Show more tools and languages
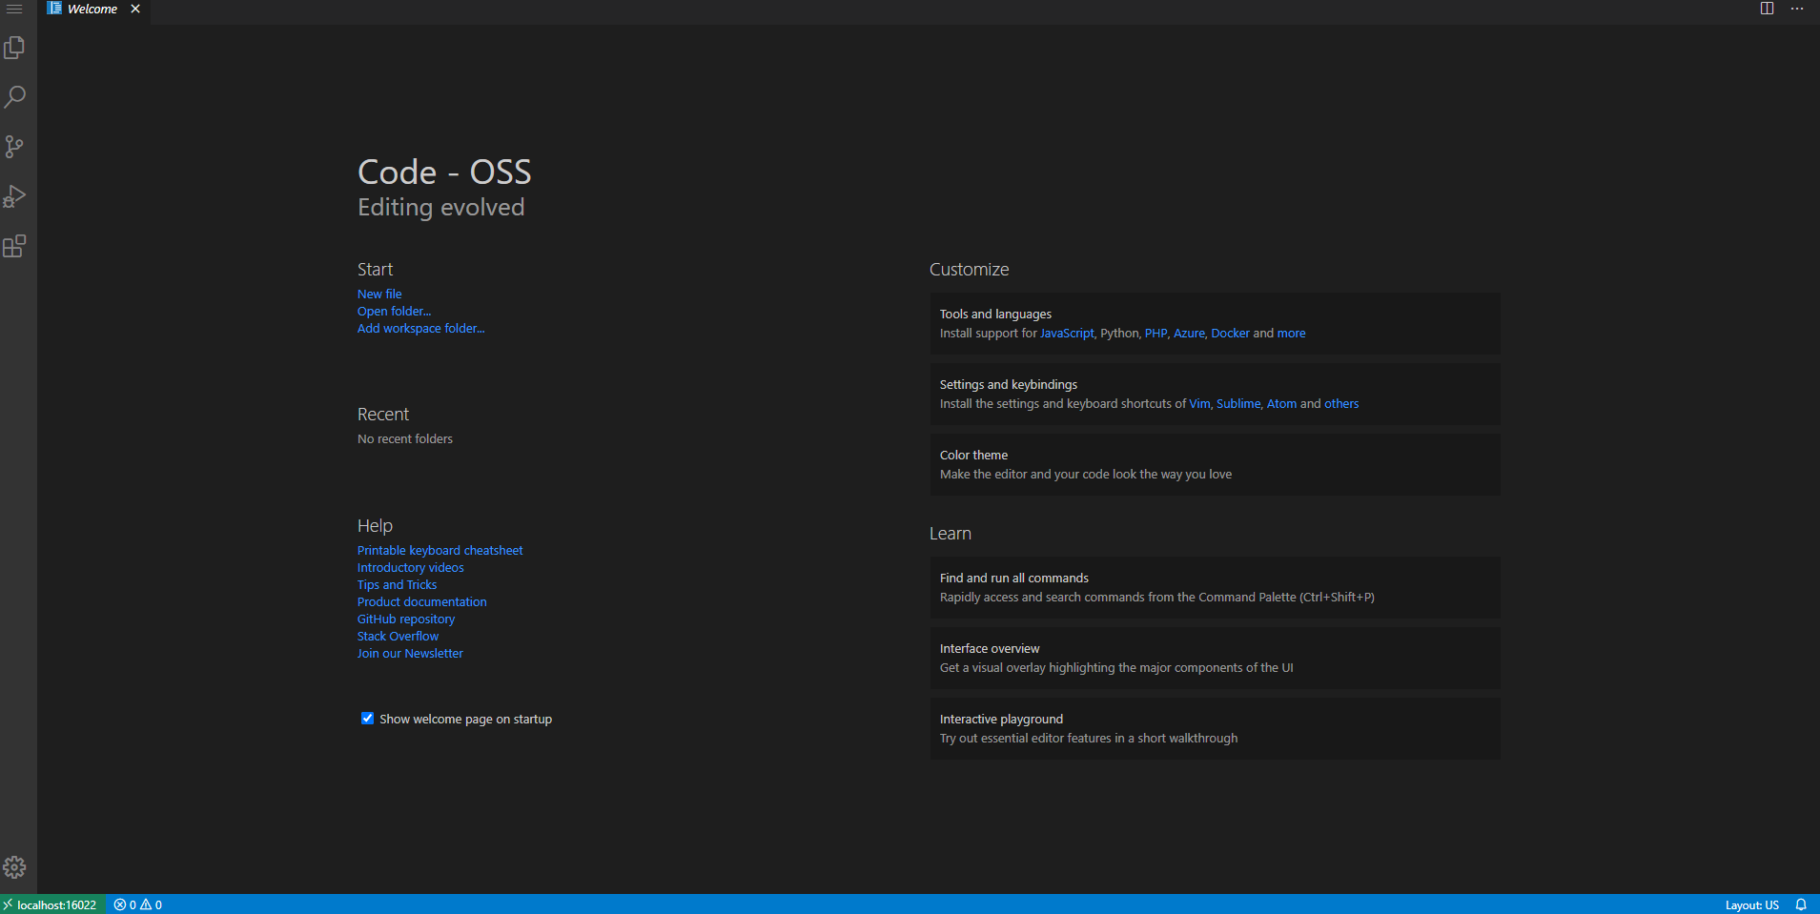The width and height of the screenshot is (1820, 914). click(1291, 334)
